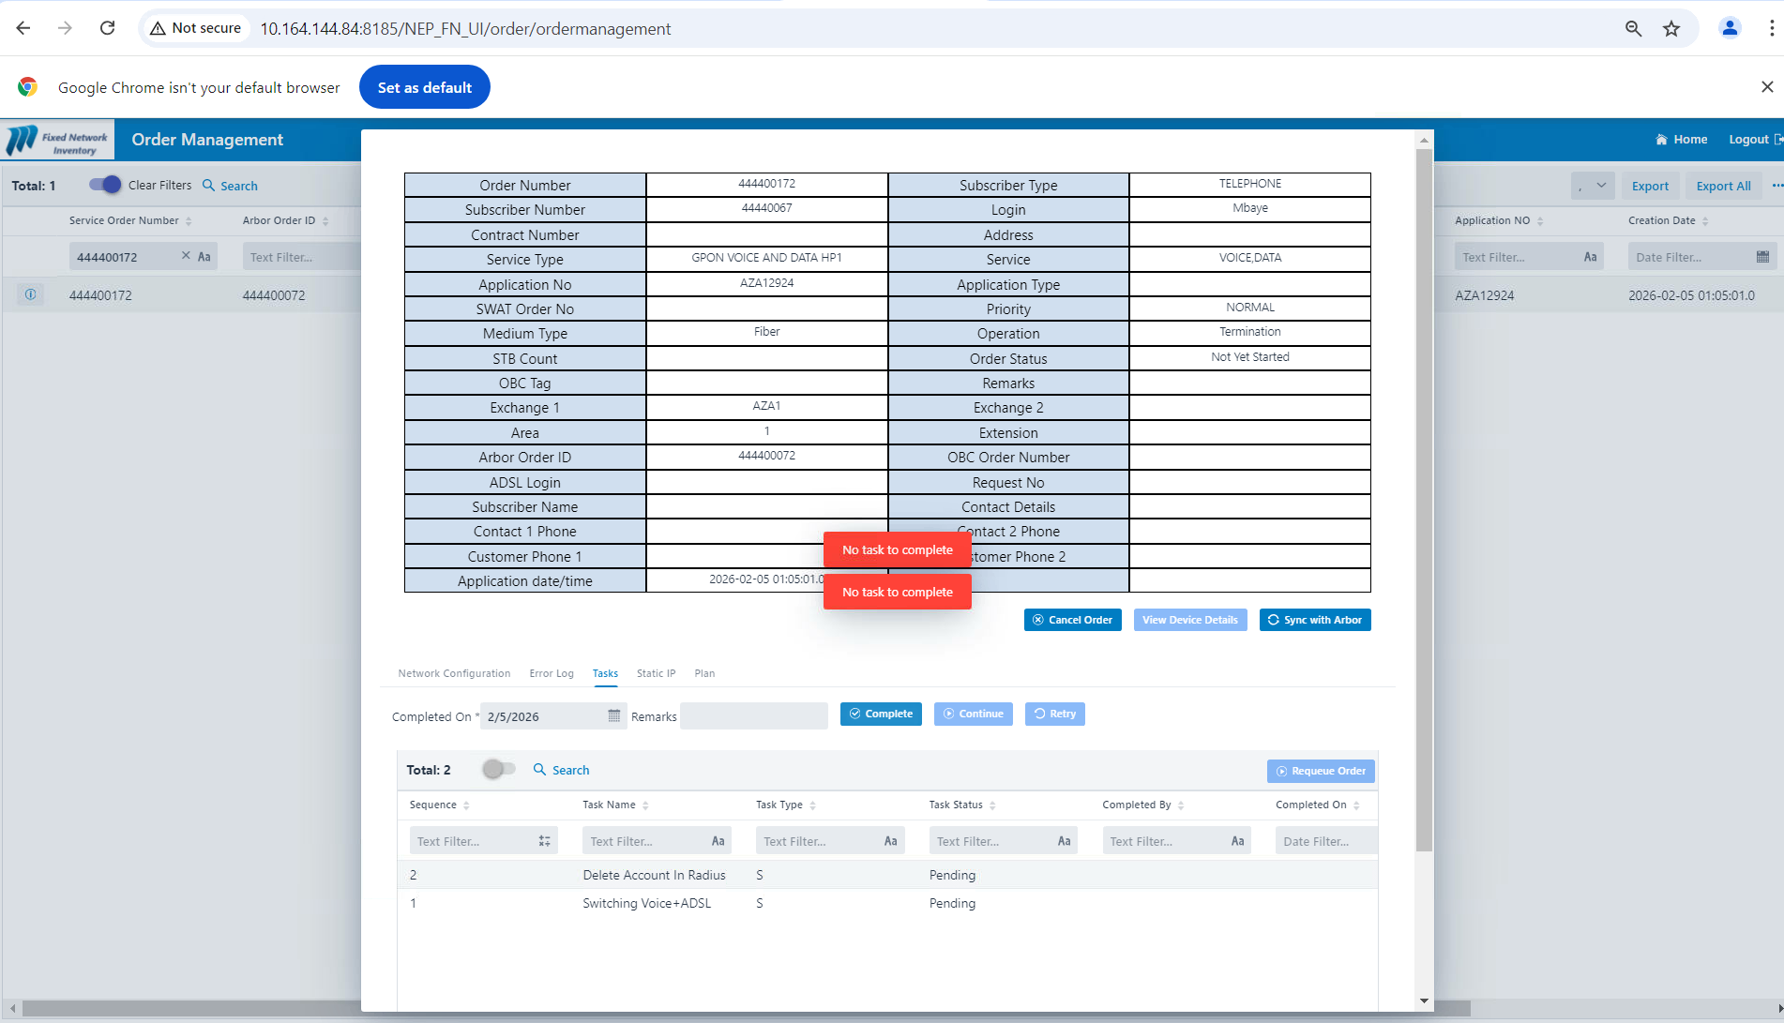Clear the Service Order Number filter text
Screen dimensions: 1784x1023
[x=186, y=256]
